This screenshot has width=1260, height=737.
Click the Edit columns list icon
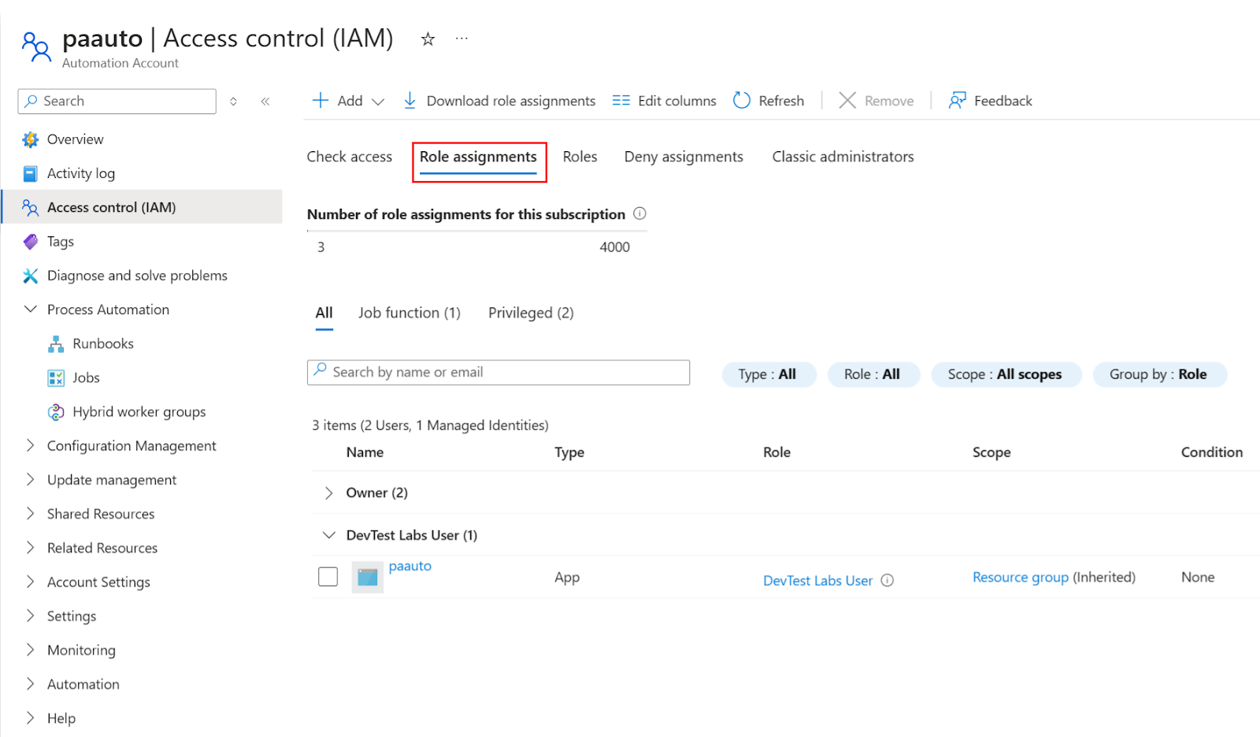click(x=621, y=101)
